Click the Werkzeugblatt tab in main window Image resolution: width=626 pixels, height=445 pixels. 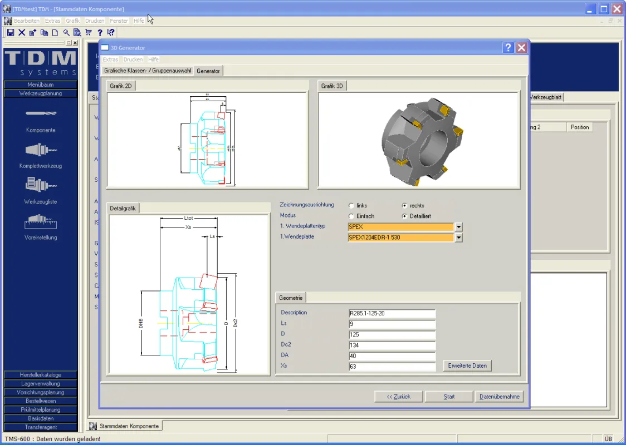(x=546, y=97)
